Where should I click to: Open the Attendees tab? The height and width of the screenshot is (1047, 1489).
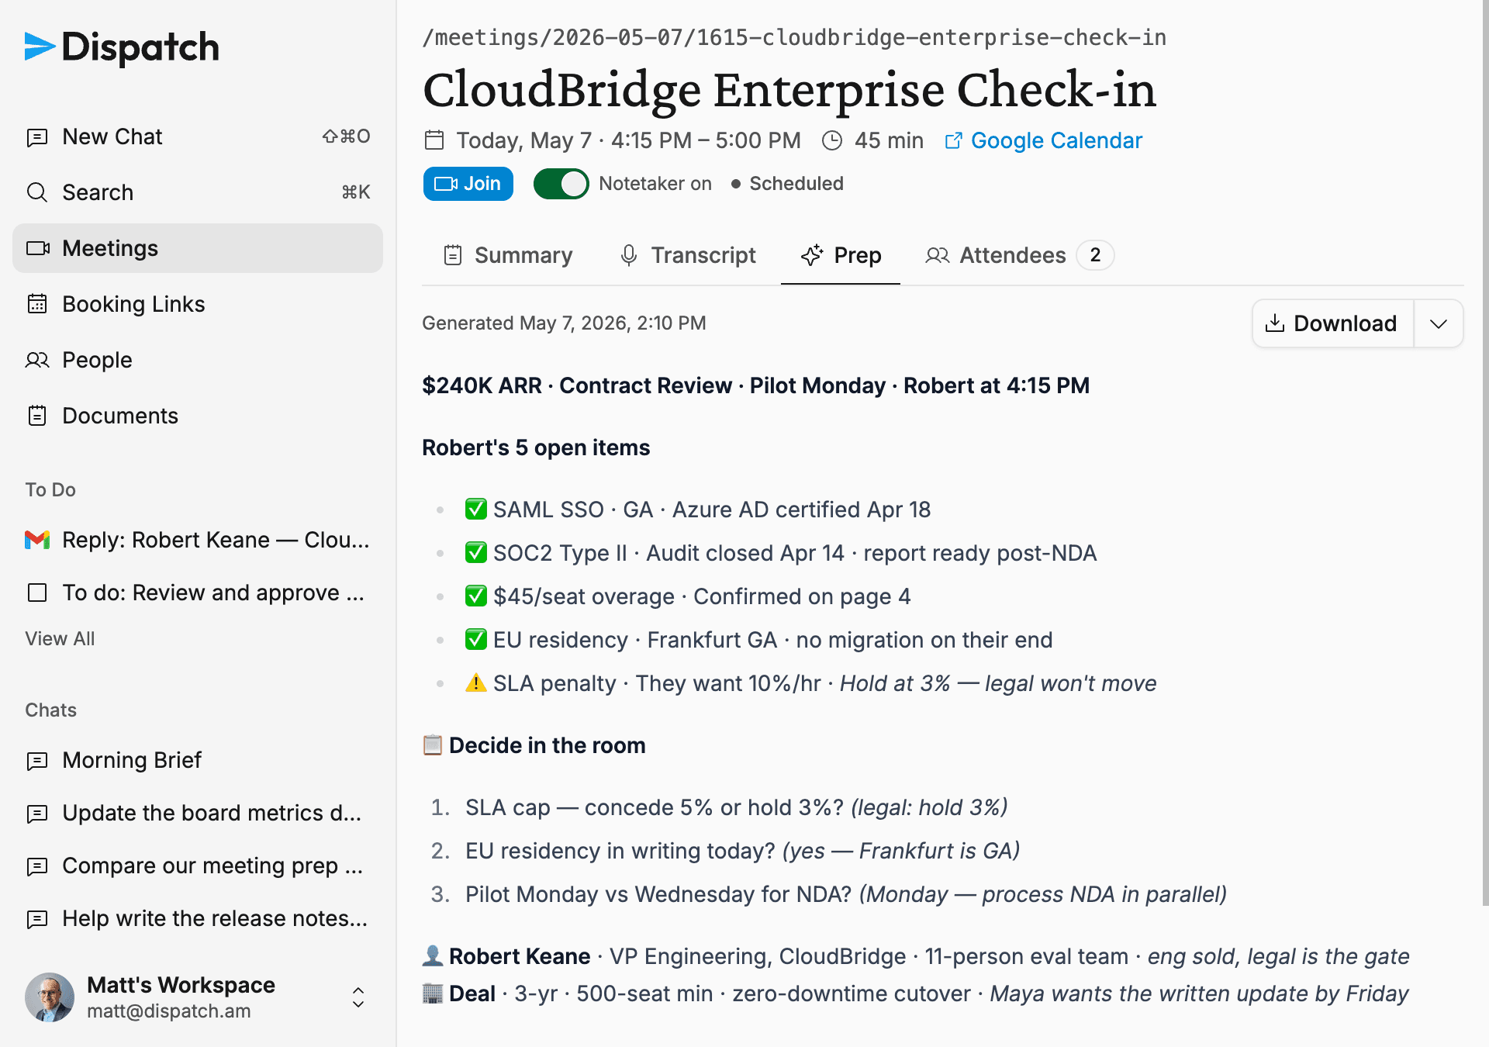coord(1020,255)
